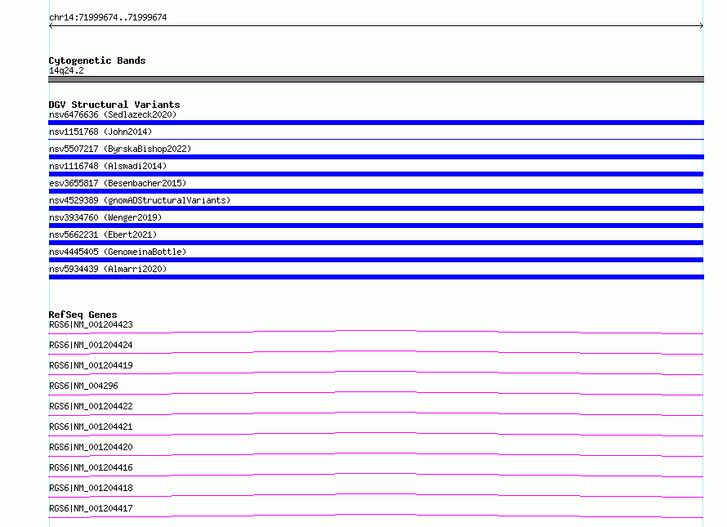Open the nsv5934439 (Almarri2020) variant label
The height and width of the screenshot is (527, 727).
point(108,269)
